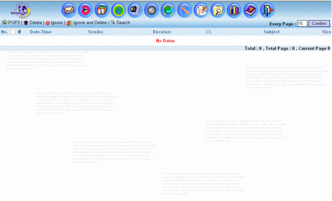Screen dimensions: 332x201
Task: Click the Decision logo
Action: [21, 10]
